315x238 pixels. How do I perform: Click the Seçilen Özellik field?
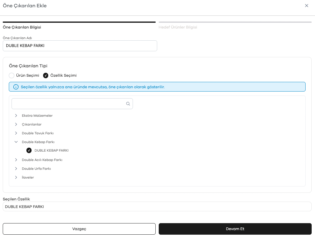157,207
